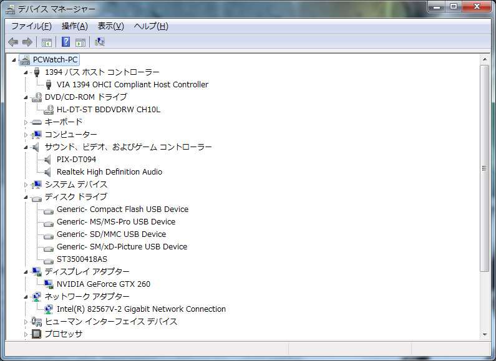This screenshot has width=496, height=361.
Task: Click the Back arrow in the toolbar
Action: pyautogui.click(x=13, y=42)
